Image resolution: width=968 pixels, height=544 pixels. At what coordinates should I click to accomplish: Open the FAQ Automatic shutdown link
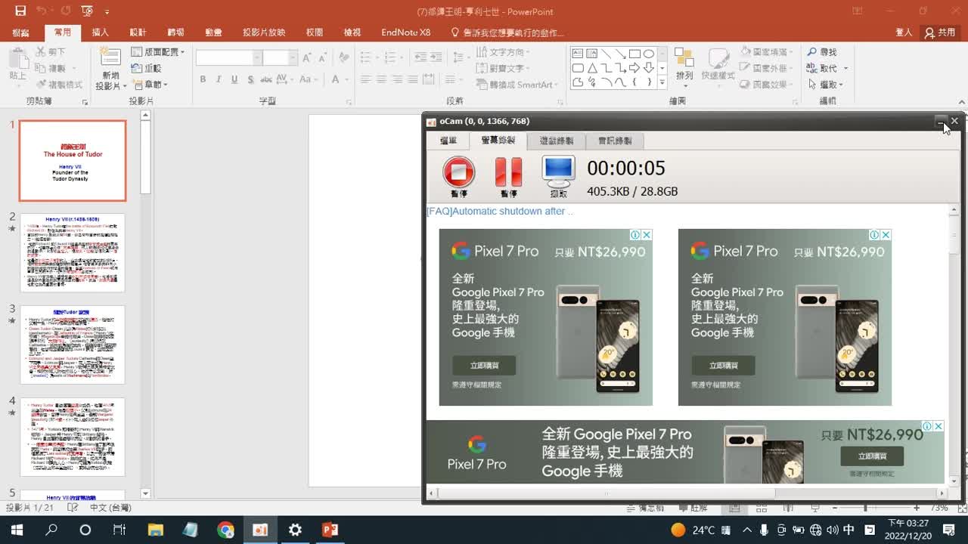click(500, 212)
